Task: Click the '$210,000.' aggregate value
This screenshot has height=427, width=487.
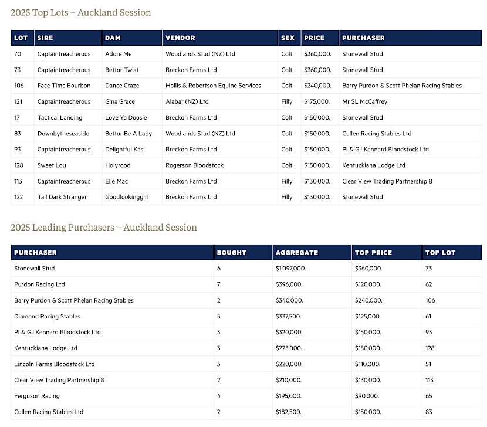Action: click(289, 380)
